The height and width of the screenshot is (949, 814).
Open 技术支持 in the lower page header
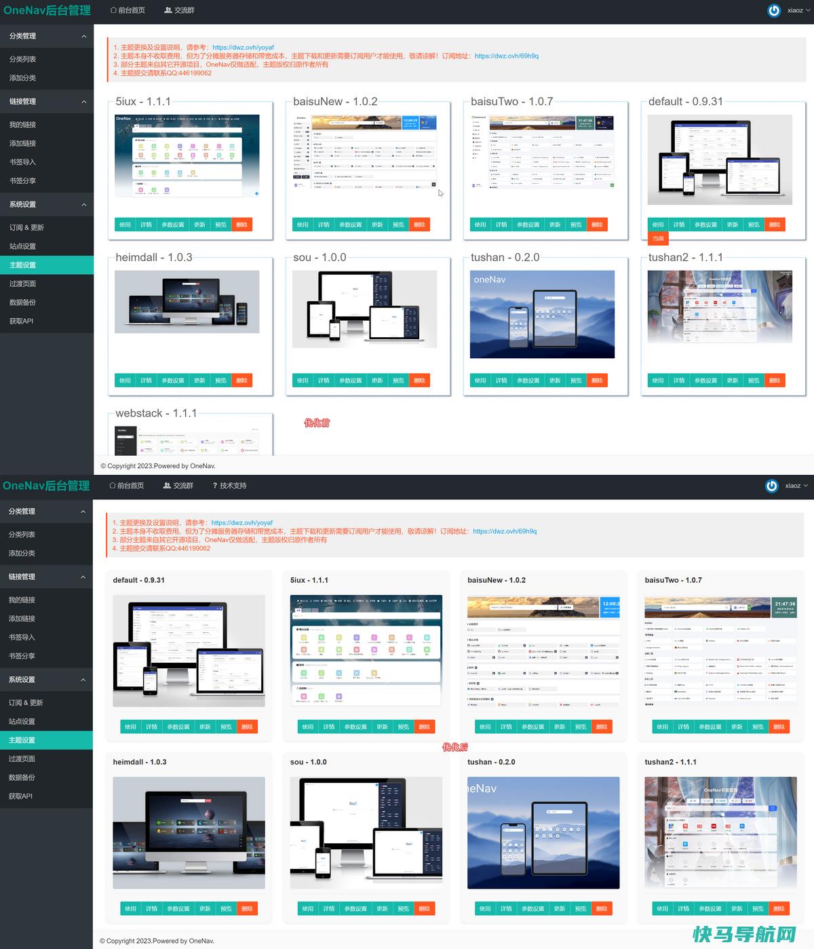point(229,486)
